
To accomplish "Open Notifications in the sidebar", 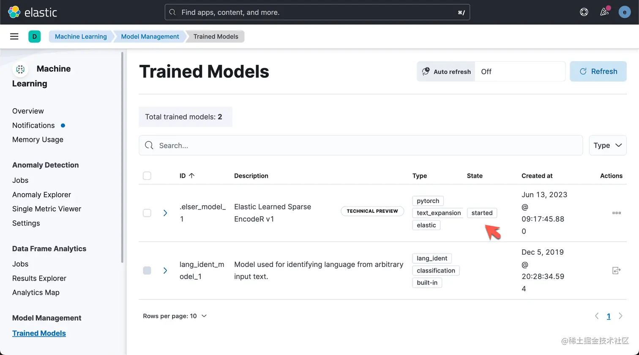I will tap(33, 125).
